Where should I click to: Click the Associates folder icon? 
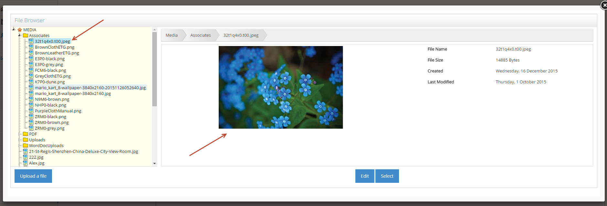pos(26,35)
